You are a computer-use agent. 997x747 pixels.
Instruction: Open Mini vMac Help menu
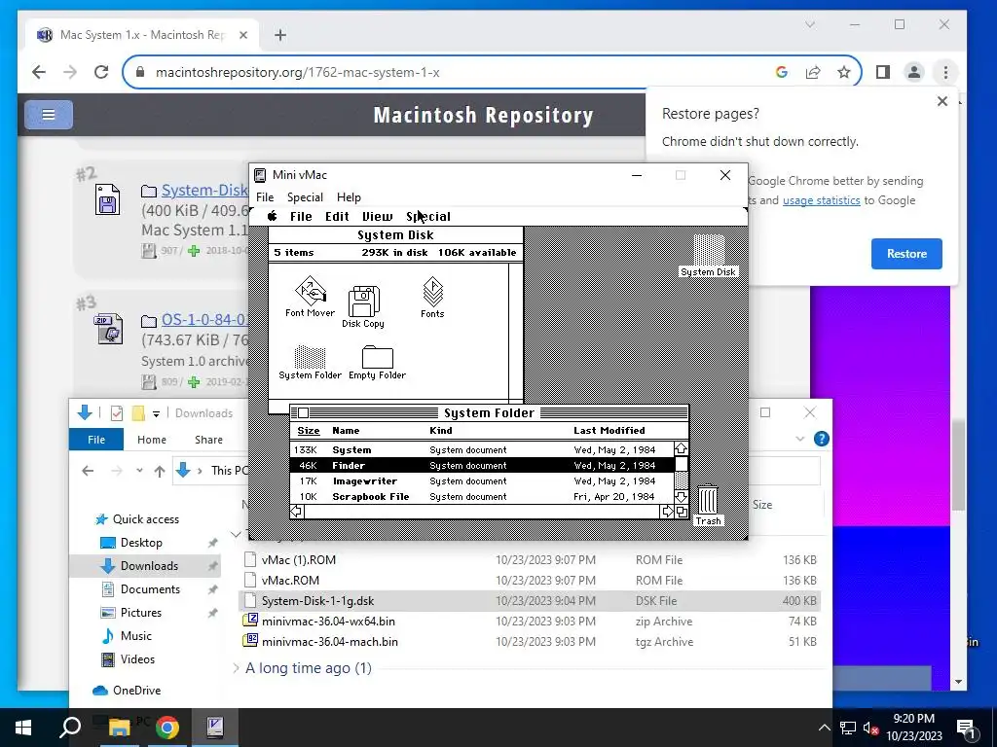[x=349, y=197]
